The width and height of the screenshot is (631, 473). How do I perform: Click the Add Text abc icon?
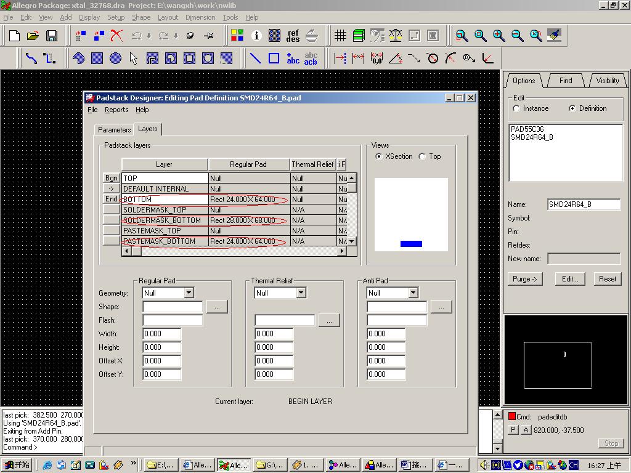pos(293,59)
